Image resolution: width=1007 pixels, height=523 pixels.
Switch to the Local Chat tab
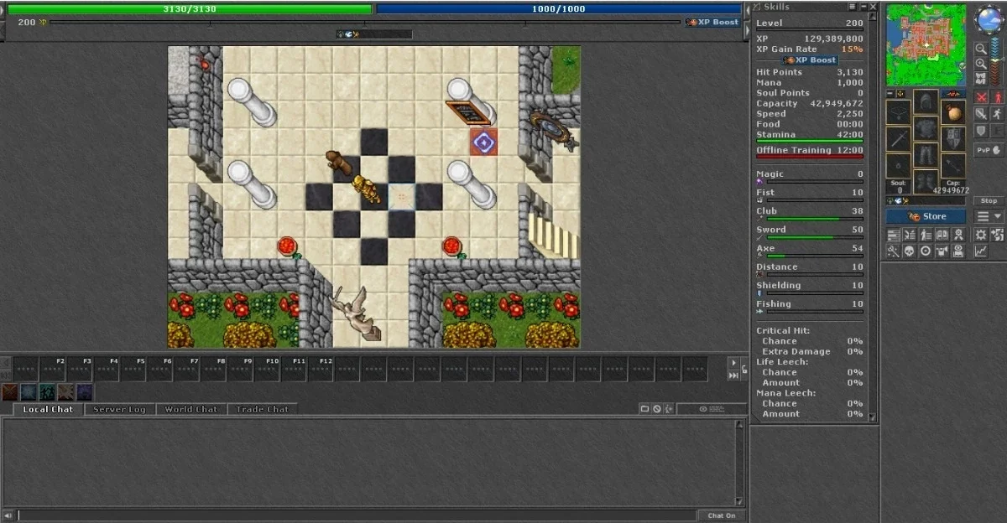pos(49,409)
